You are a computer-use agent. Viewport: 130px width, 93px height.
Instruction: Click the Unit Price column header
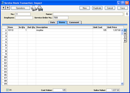coord(115,27)
